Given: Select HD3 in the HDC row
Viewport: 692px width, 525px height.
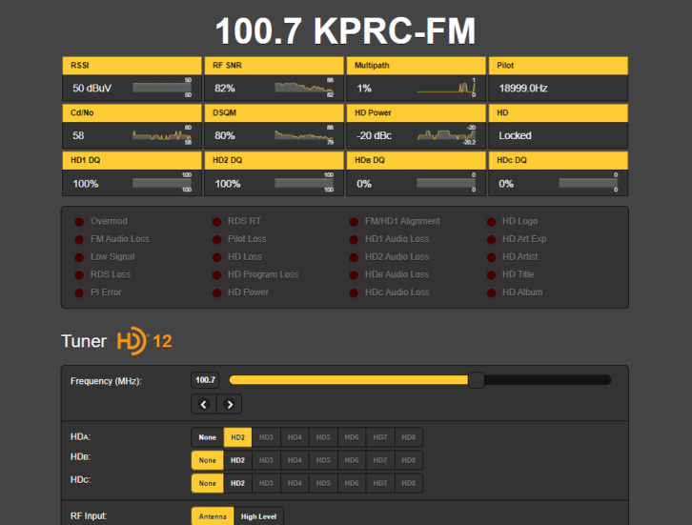Looking at the screenshot, I should pyautogui.click(x=266, y=483).
